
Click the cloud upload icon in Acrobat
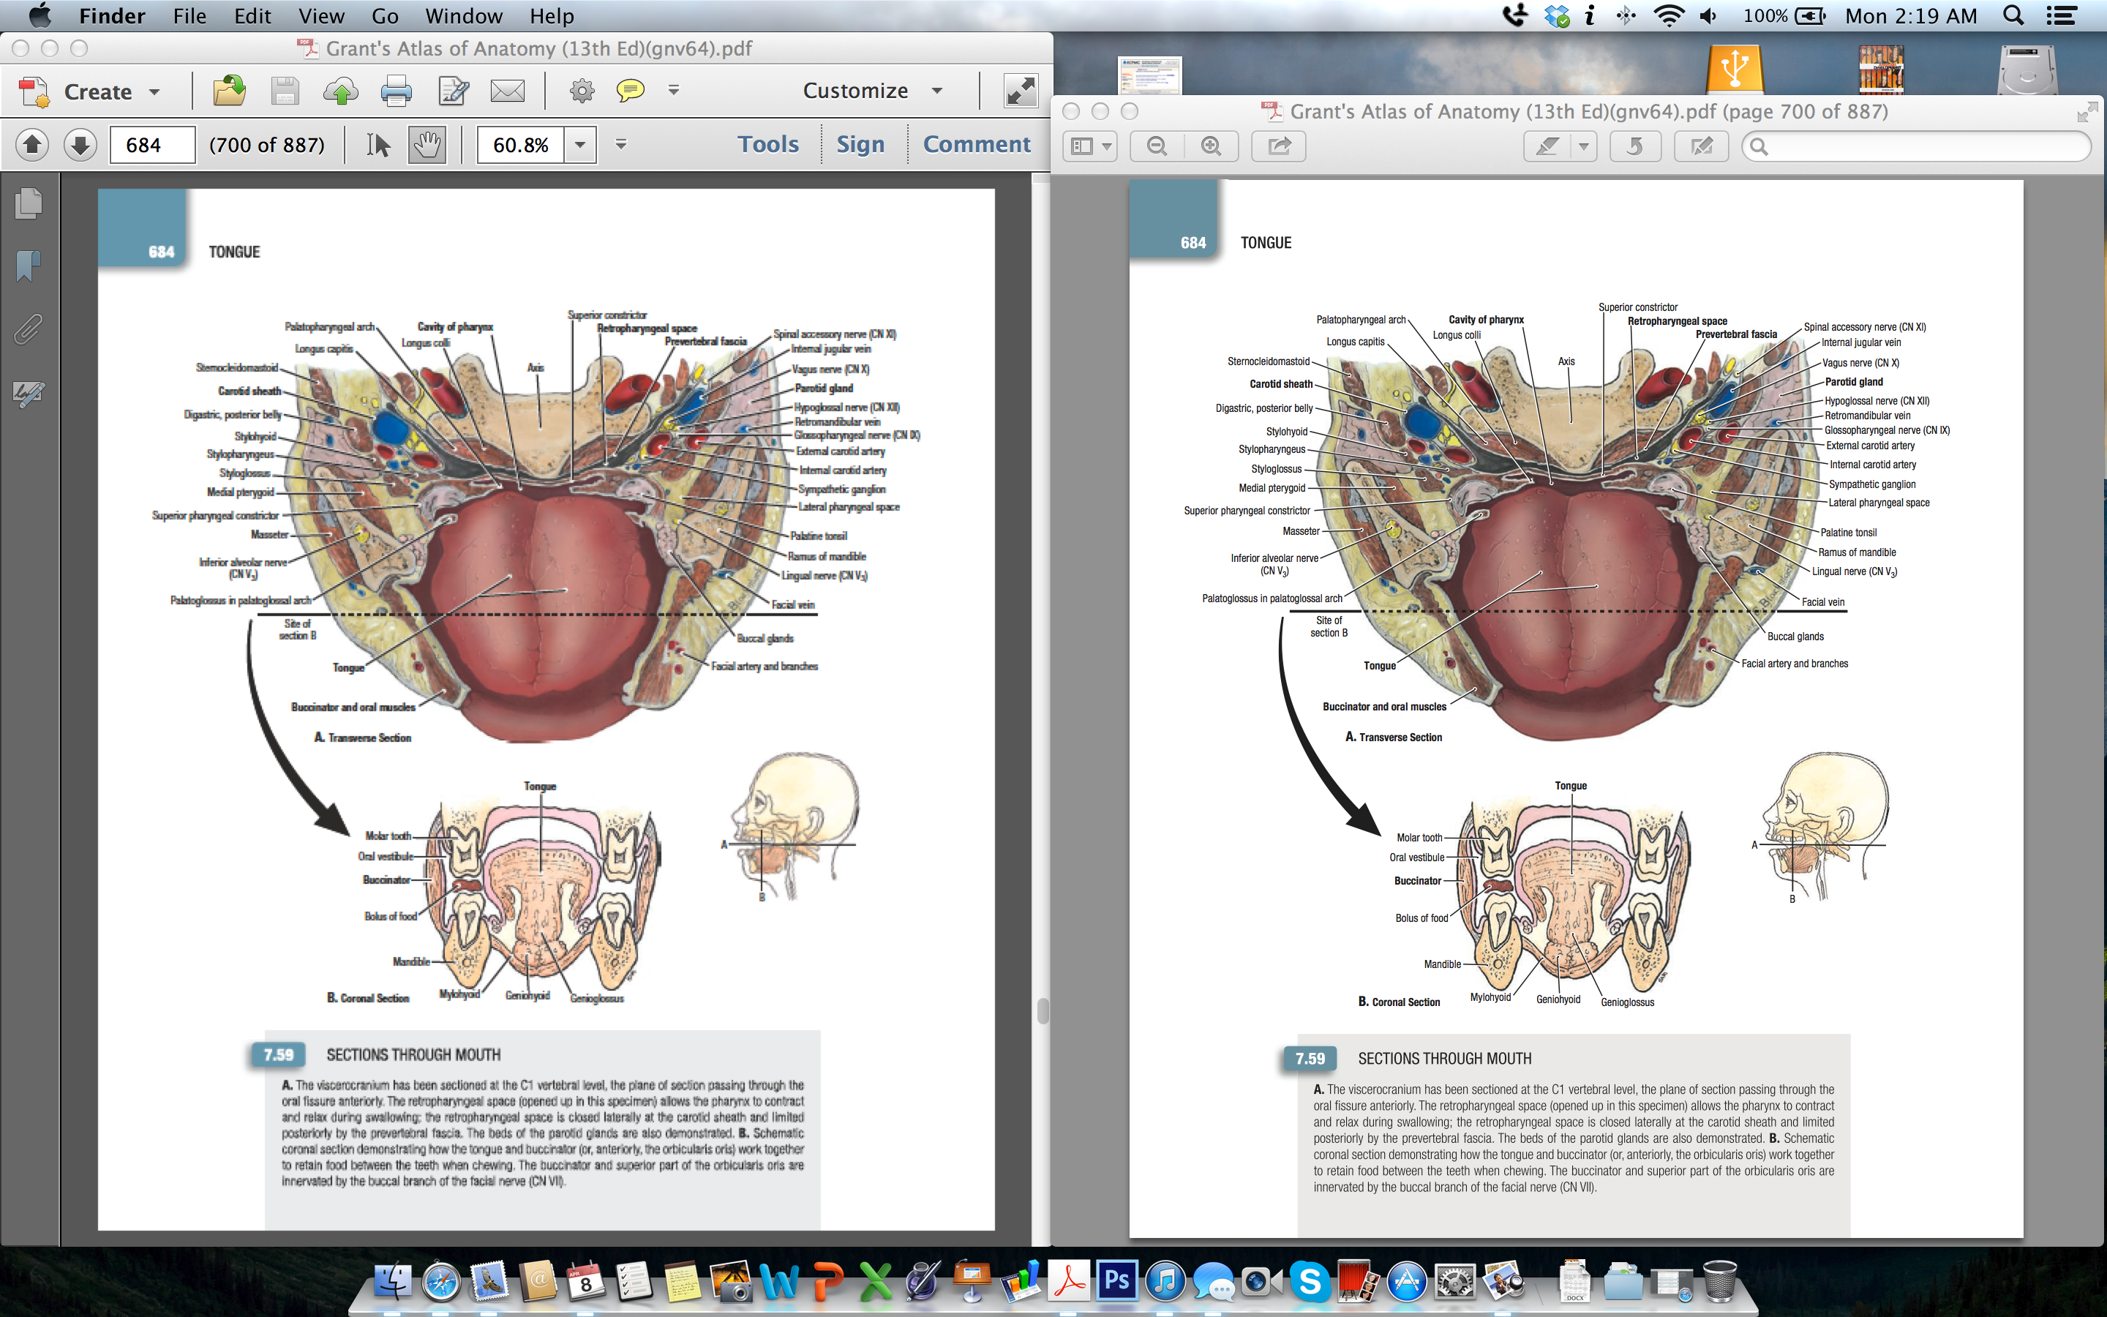click(x=340, y=91)
